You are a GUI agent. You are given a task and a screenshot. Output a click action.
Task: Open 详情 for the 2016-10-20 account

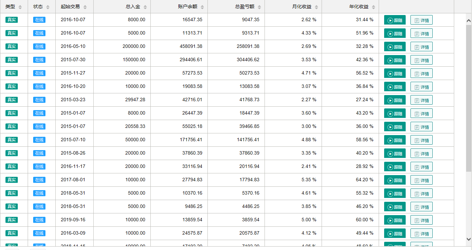point(421,87)
